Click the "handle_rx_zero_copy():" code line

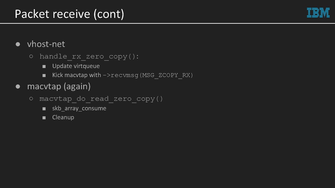point(89,57)
